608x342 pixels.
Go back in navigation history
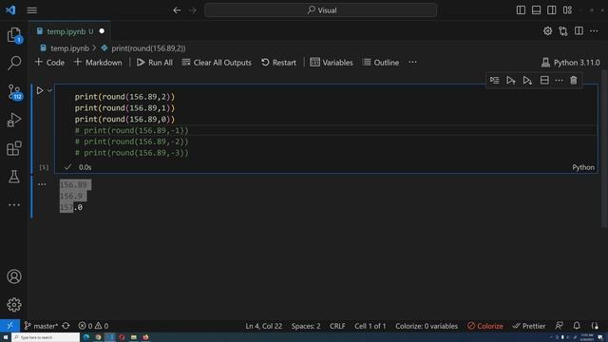tap(177, 10)
